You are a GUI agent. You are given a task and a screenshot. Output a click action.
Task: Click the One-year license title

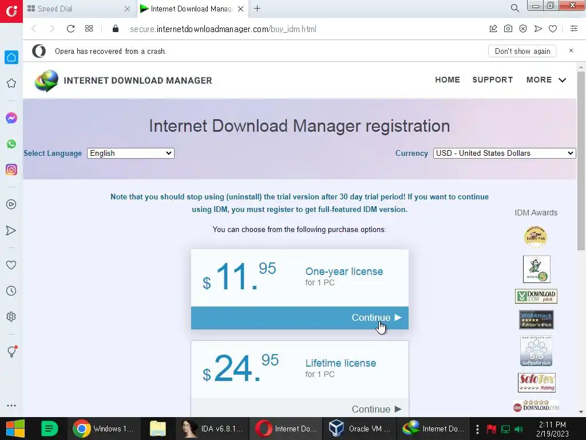(x=344, y=271)
